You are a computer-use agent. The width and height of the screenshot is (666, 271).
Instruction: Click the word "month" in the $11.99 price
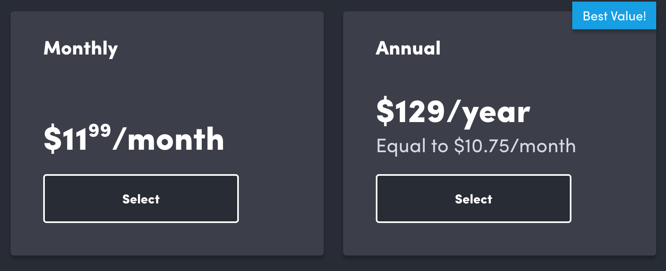click(176, 140)
